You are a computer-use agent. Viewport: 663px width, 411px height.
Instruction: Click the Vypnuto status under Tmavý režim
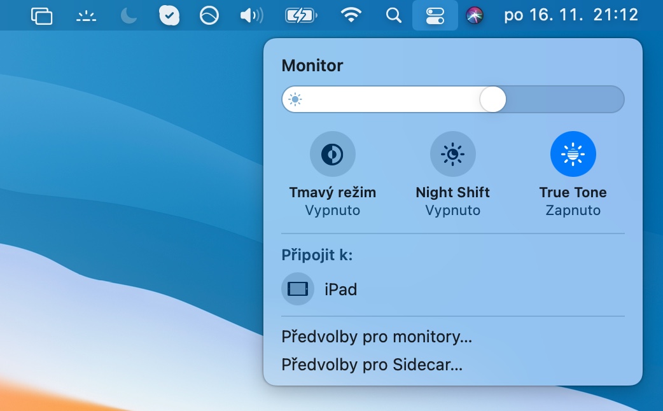[333, 210]
